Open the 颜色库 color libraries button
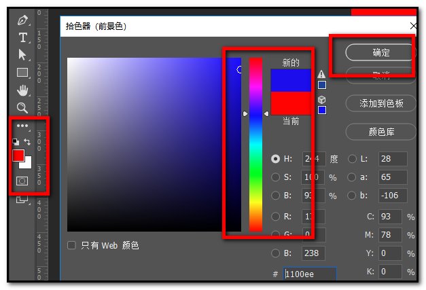This screenshot has height=290, width=426. pos(380,132)
